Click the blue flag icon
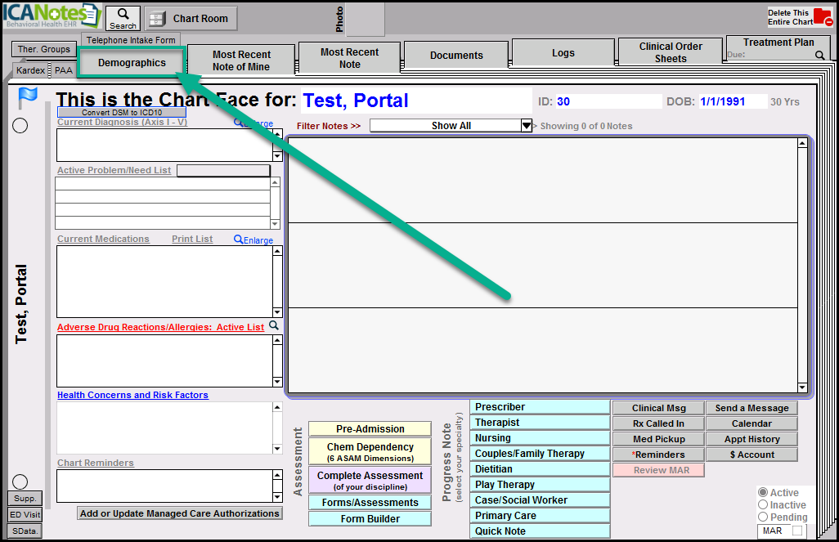The image size is (839, 542). coord(28,98)
